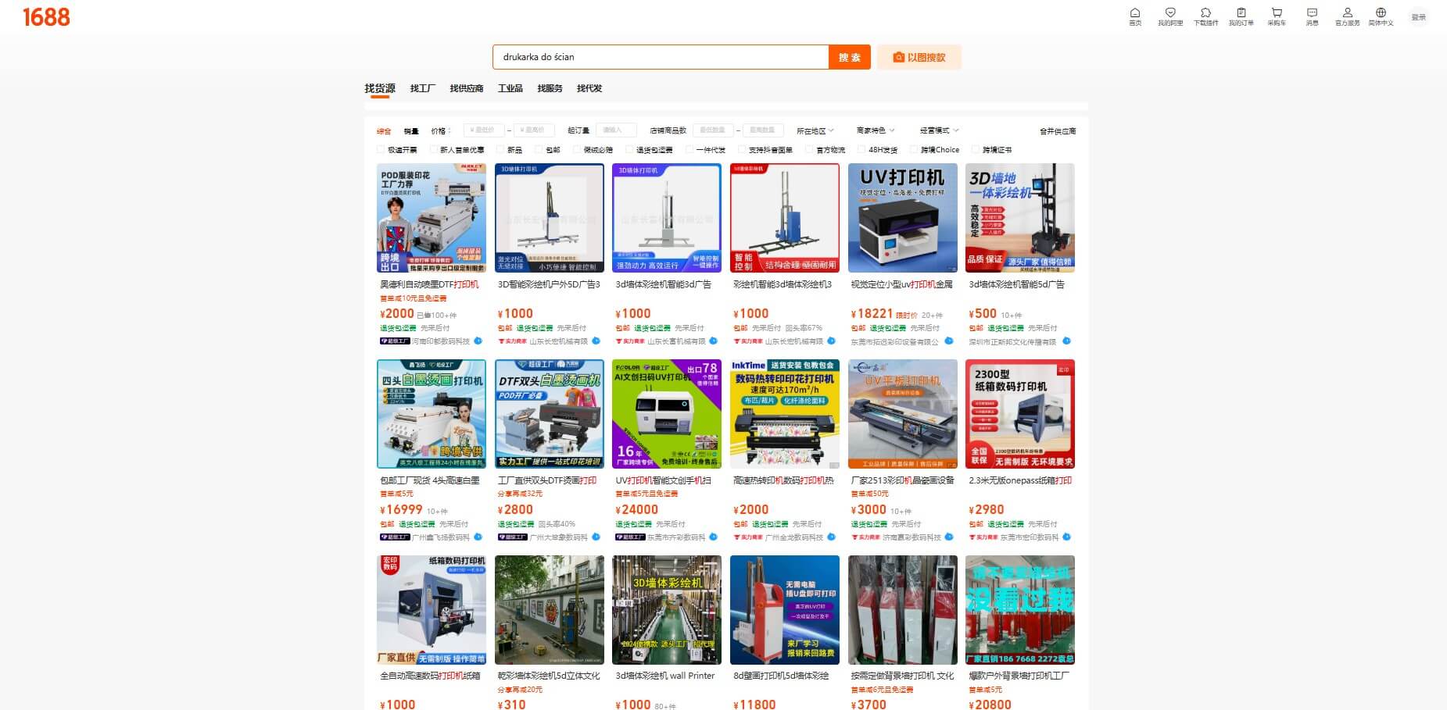Image resolution: width=1447 pixels, height=710 pixels.
Task: Switch to the 工业品 tab
Action: tap(510, 88)
